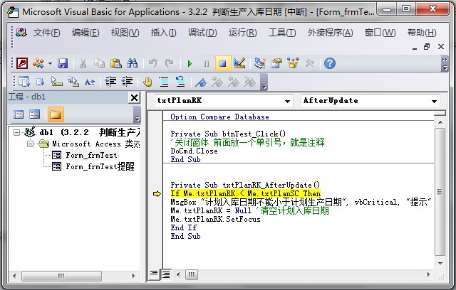Collapse the db1 project tree node
Screen dimensions: 456x290
click(x=17, y=132)
